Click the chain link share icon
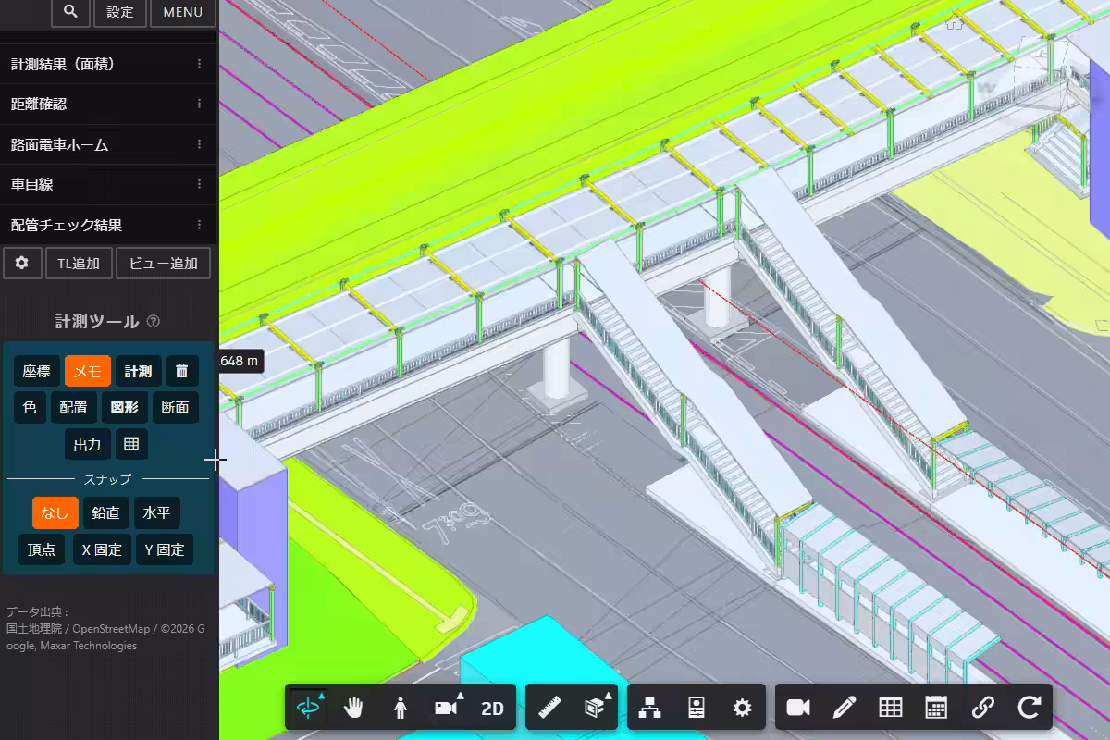The height and width of the screenshot is (740, 1110). point(983,708)
